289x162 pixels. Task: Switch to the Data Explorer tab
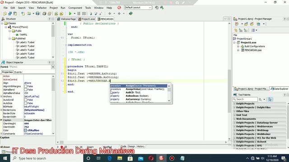280,89
